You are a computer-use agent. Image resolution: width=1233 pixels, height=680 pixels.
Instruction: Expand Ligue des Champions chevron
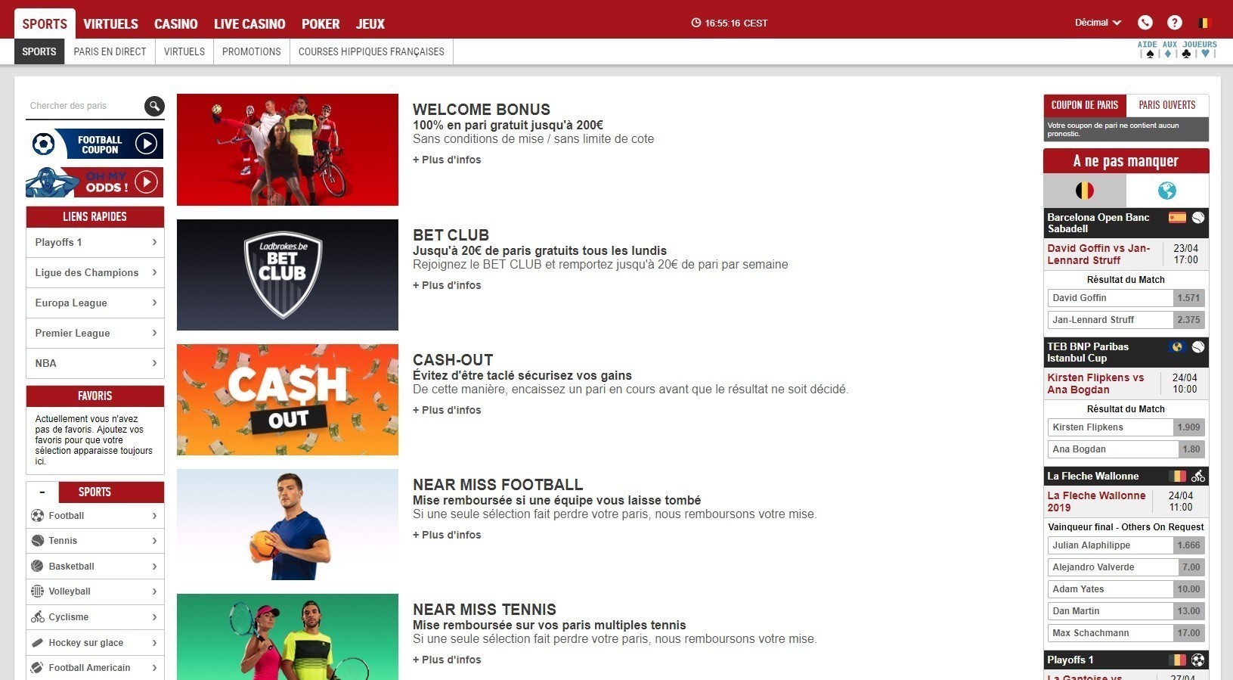pyautogui.click(x=154, y=273)
